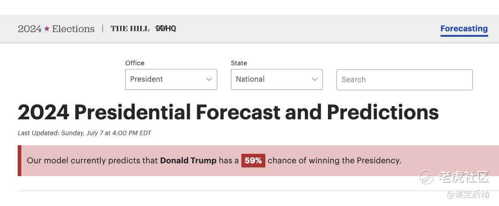This screenshot has width=499, height=206.
Task: Click the DDHQ logo
Action: (x=166, y=29)
